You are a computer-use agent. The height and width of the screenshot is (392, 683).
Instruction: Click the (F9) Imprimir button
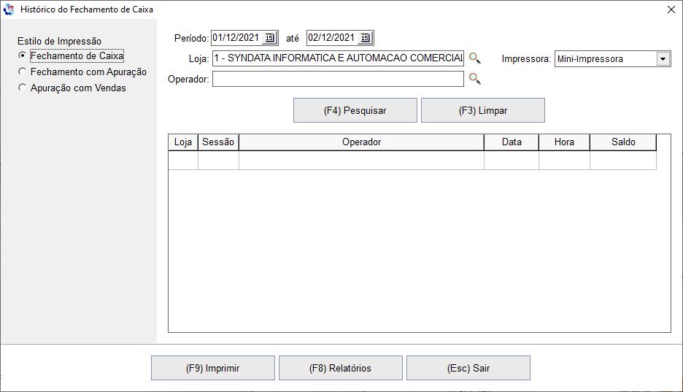212,369
